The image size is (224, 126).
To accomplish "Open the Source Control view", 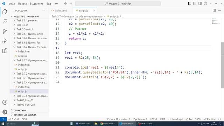I will point(5,31).
